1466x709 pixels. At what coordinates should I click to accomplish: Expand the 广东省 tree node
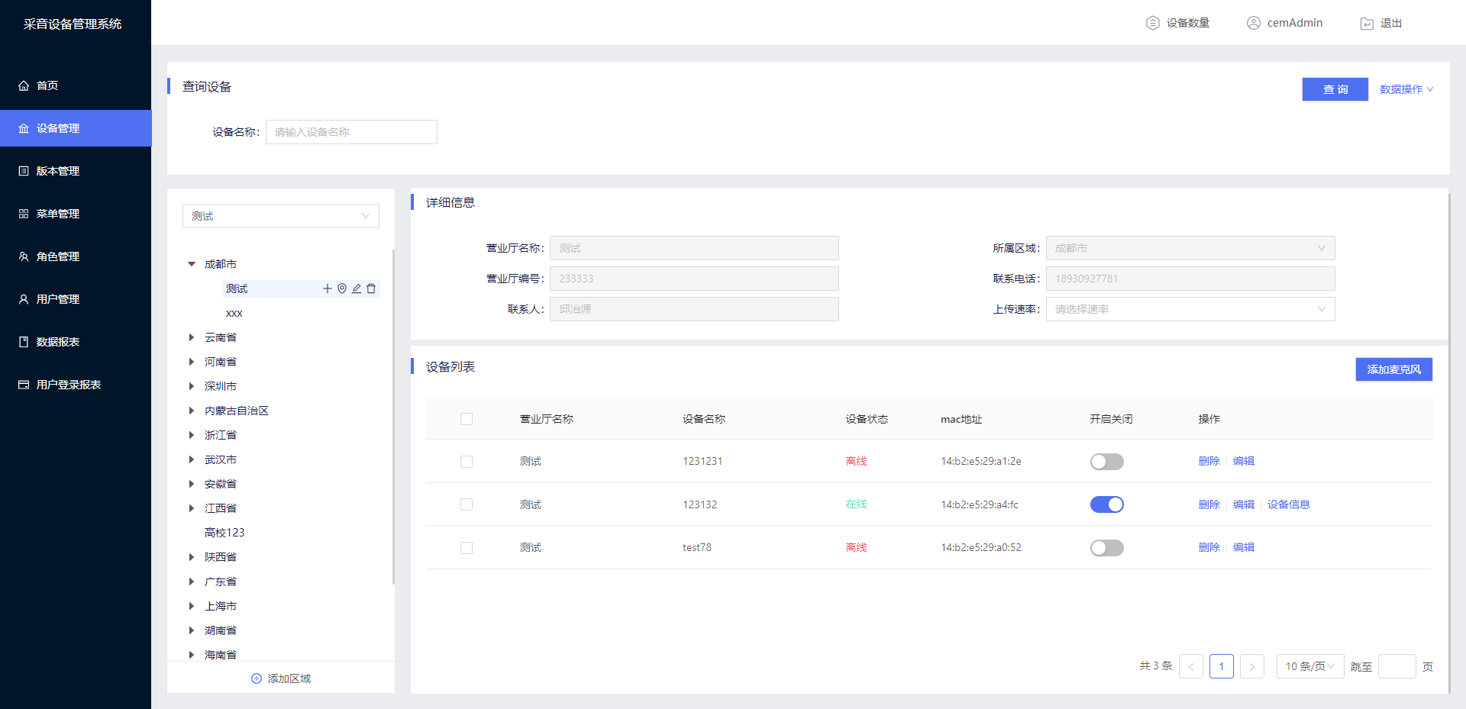pos(192,582)
